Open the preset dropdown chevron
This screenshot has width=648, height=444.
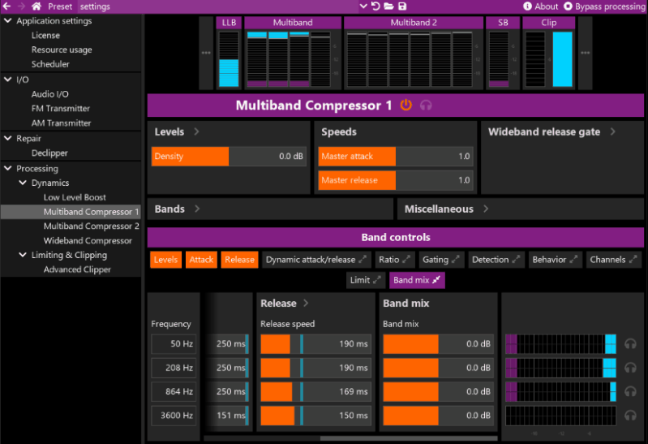[x=363, y=6]
